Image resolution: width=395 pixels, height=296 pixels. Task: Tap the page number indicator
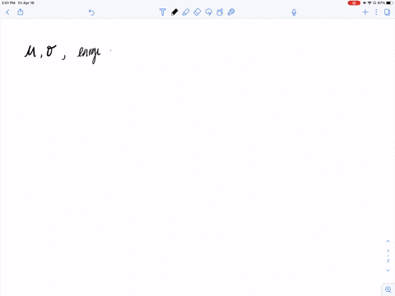point(388,256)
